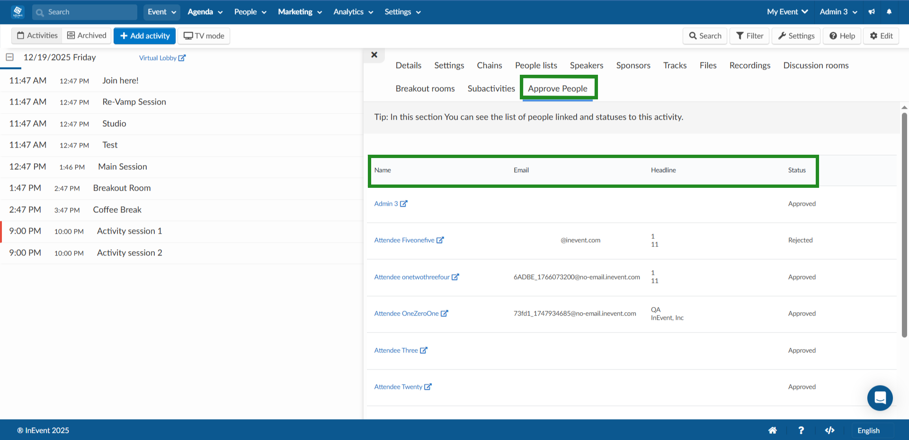Switch to the Speakers tab

tap(586, 65)
